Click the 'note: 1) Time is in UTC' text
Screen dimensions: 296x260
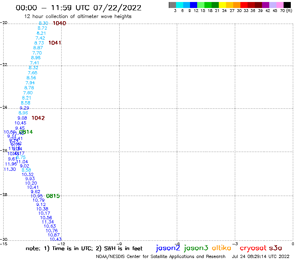pyautogui.click(x=59, y=248)
